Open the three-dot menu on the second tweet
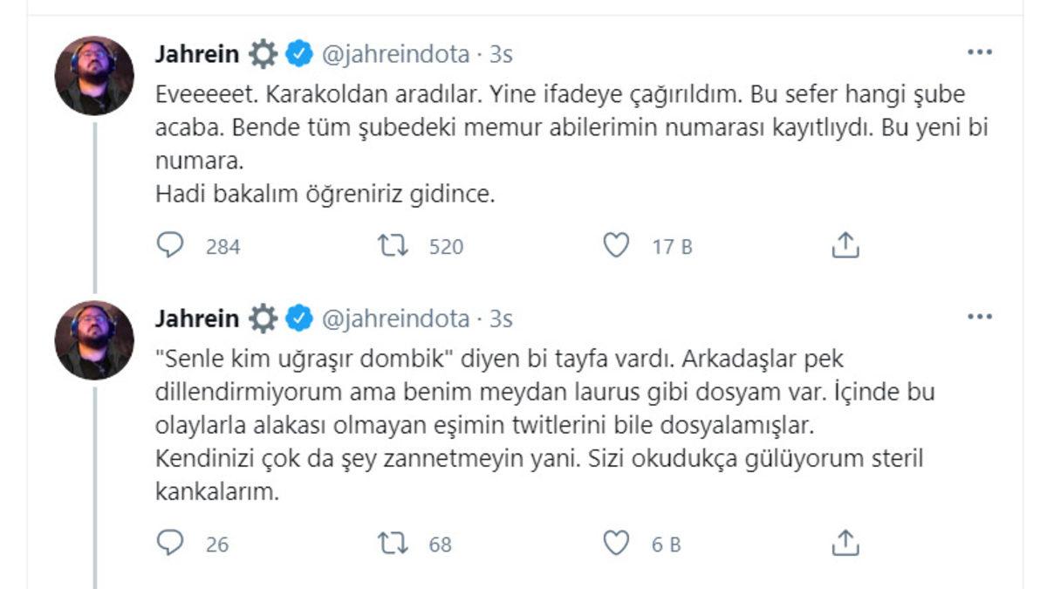Screen dimensions: 1047x589 click(980, 318)
